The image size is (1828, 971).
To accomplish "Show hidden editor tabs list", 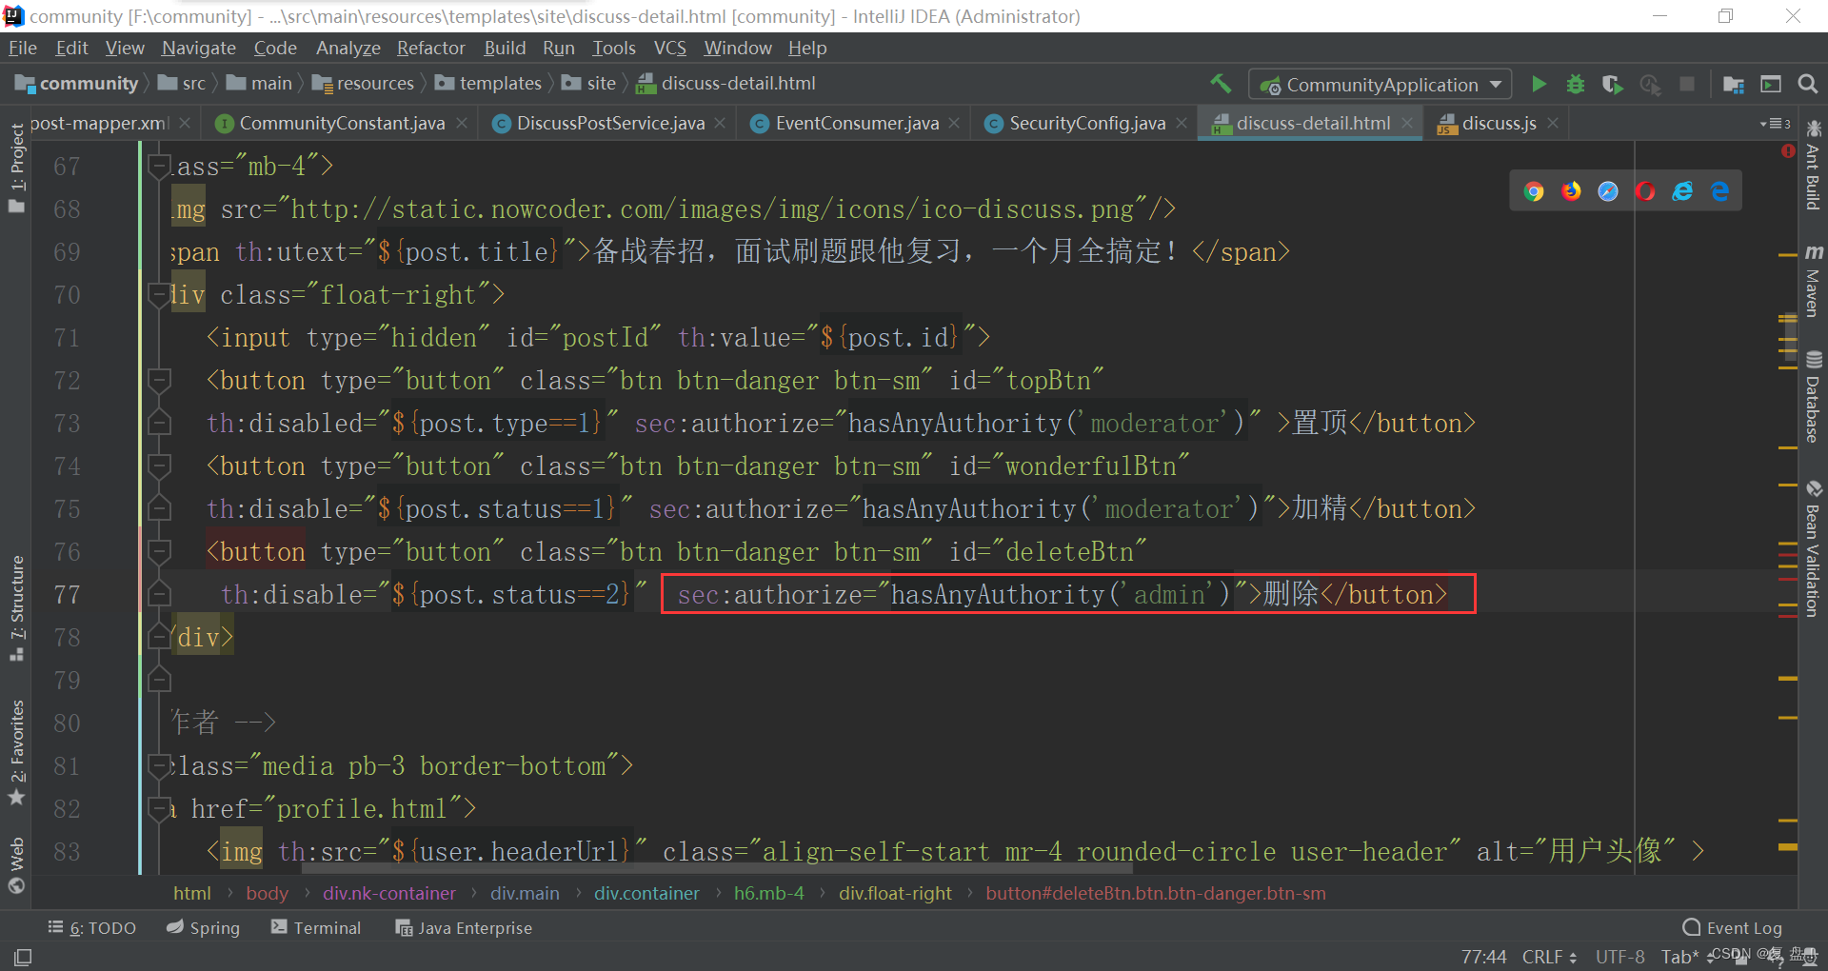I will (x=1776, y=124).
